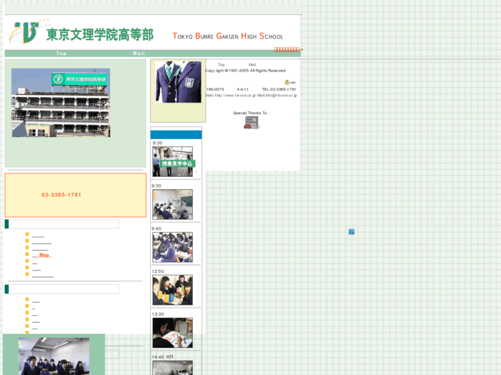Open the Web address link in footer
The image size is (501, 375).
[230, 95]
